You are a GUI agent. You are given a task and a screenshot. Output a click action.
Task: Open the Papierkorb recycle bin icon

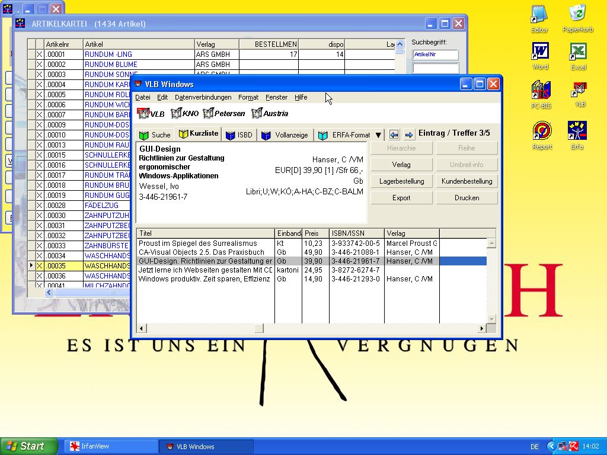pos(577,18)
